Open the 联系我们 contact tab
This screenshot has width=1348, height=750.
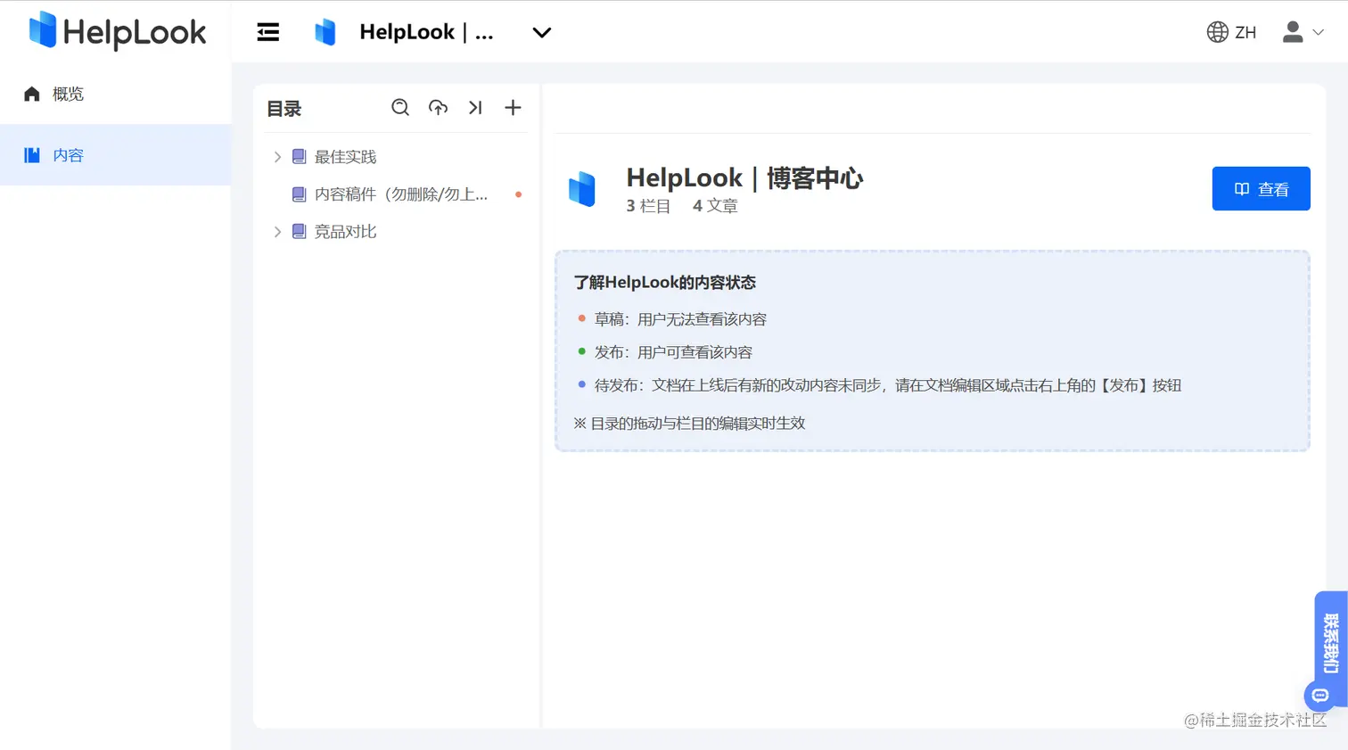(x=1331, y=642)
